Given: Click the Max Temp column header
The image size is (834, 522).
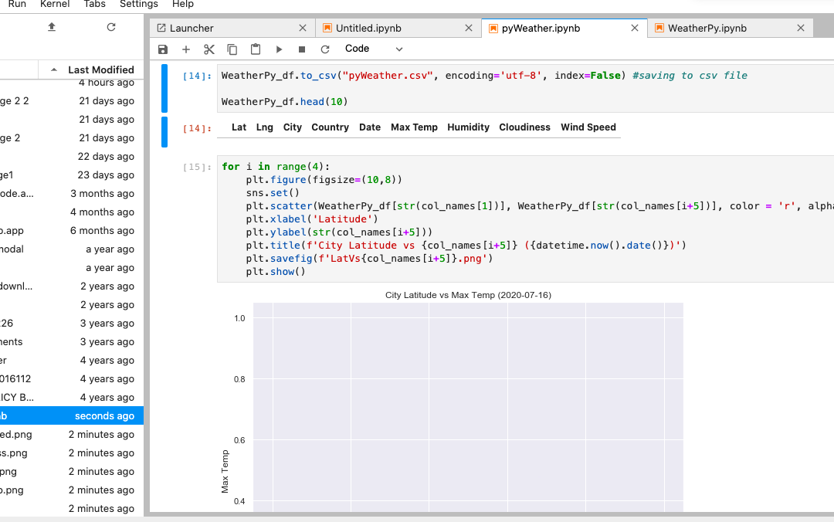Looking at the screenshot, I should tap(414, 127).
